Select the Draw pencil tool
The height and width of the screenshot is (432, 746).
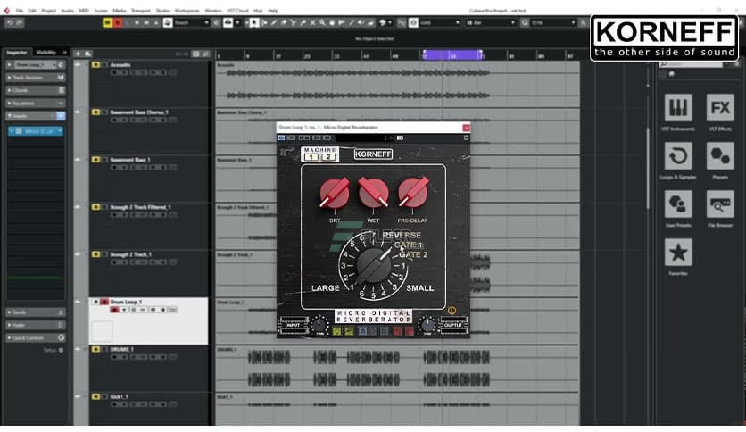pos(274,22)
